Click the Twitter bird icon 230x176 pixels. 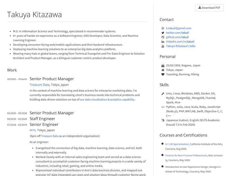coord(163,33)
